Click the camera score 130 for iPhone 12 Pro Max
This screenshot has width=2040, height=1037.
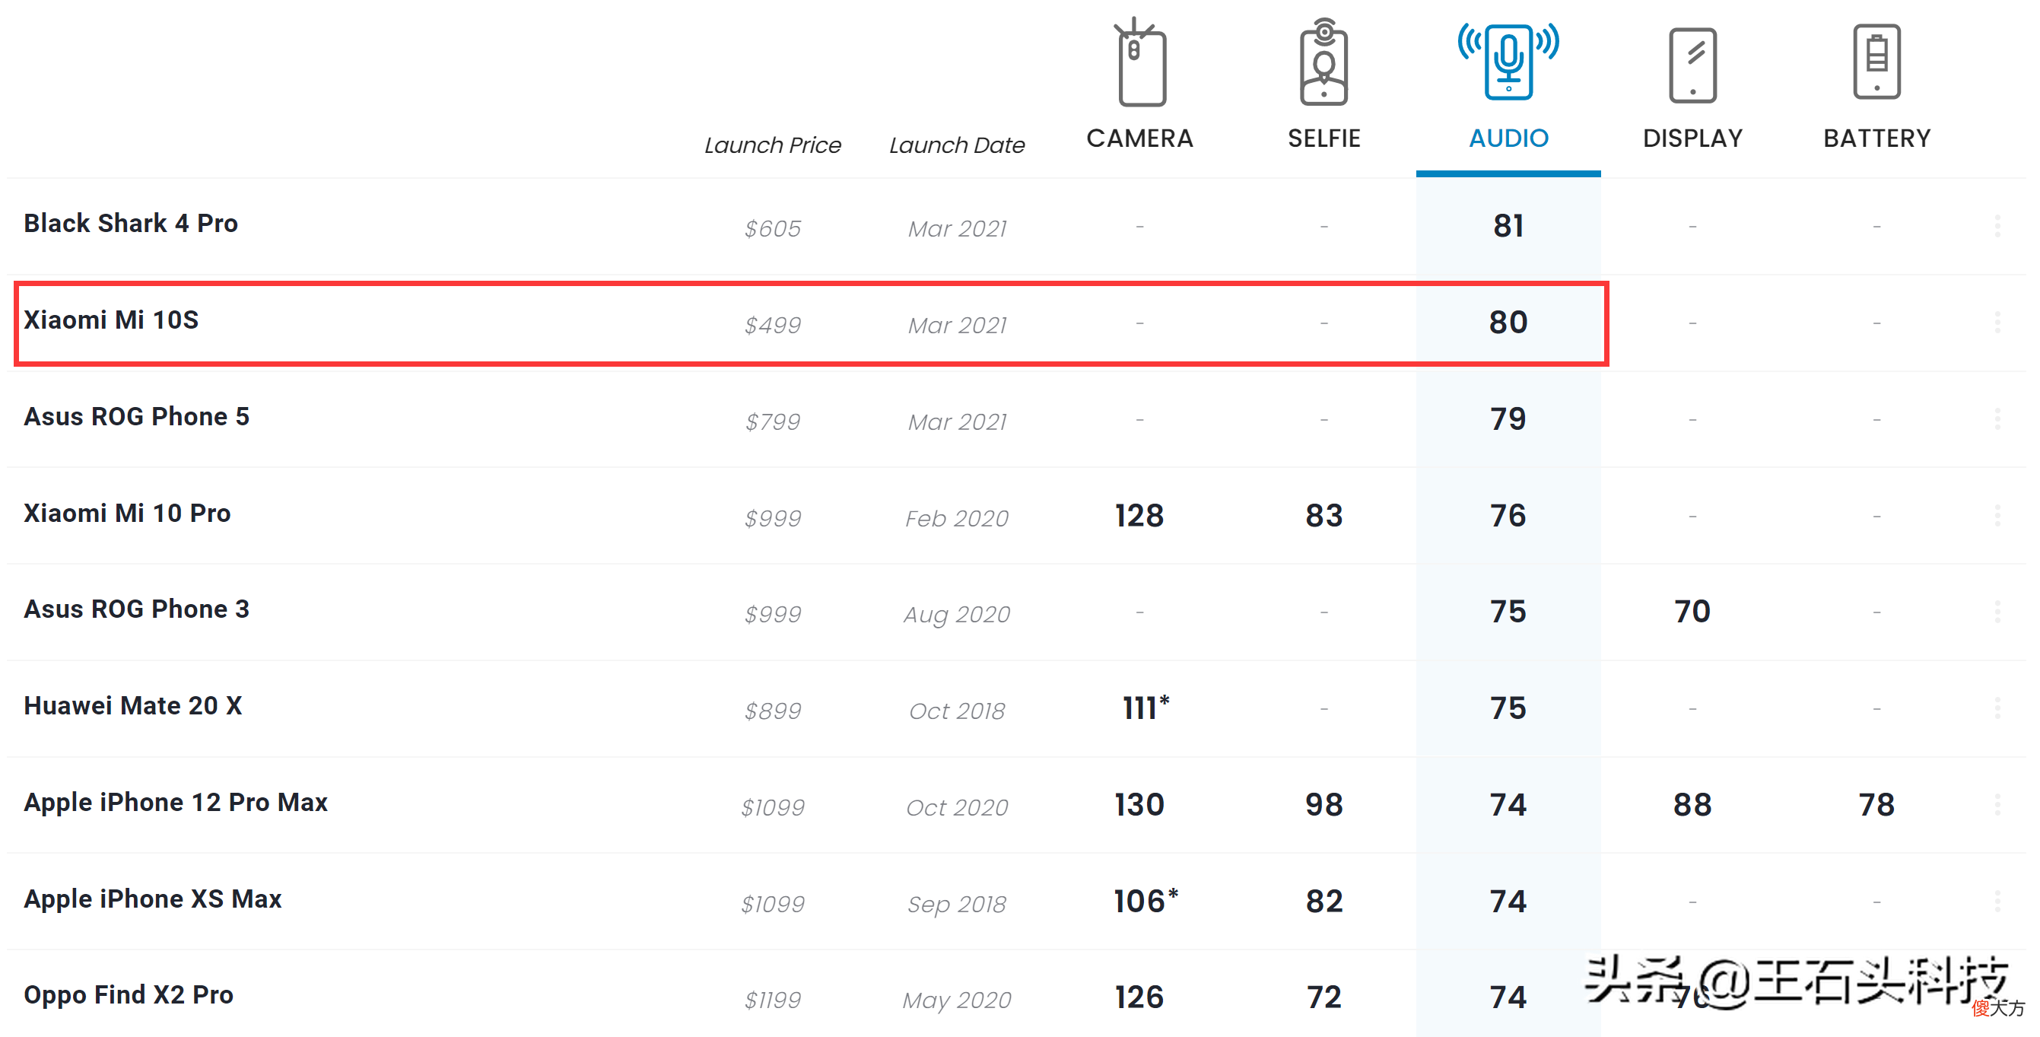coord(1139,805)
